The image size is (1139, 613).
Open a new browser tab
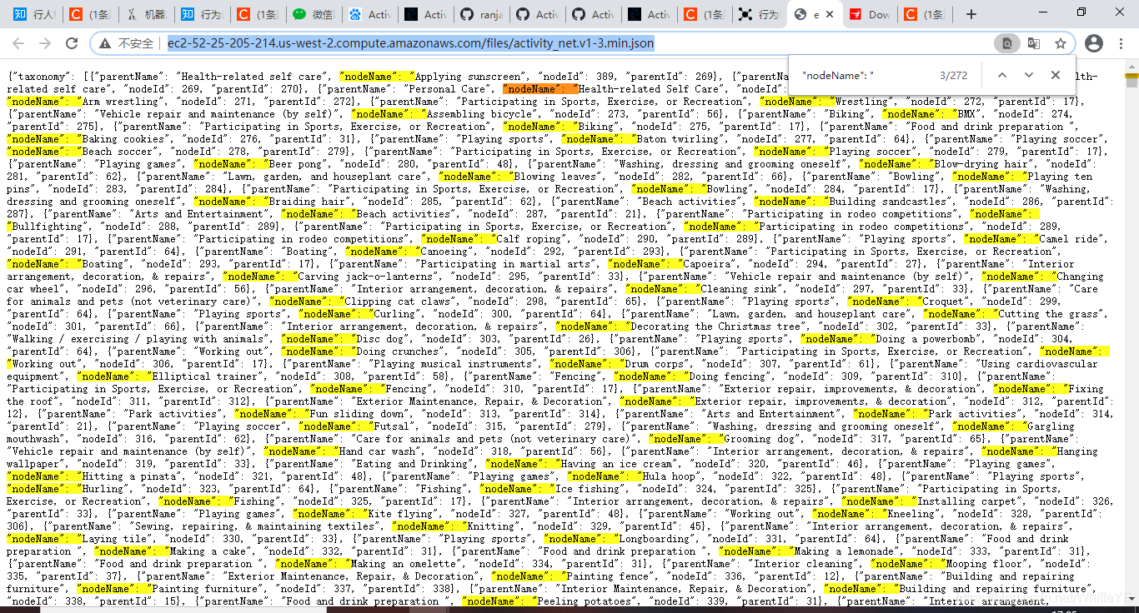[971, 14]
